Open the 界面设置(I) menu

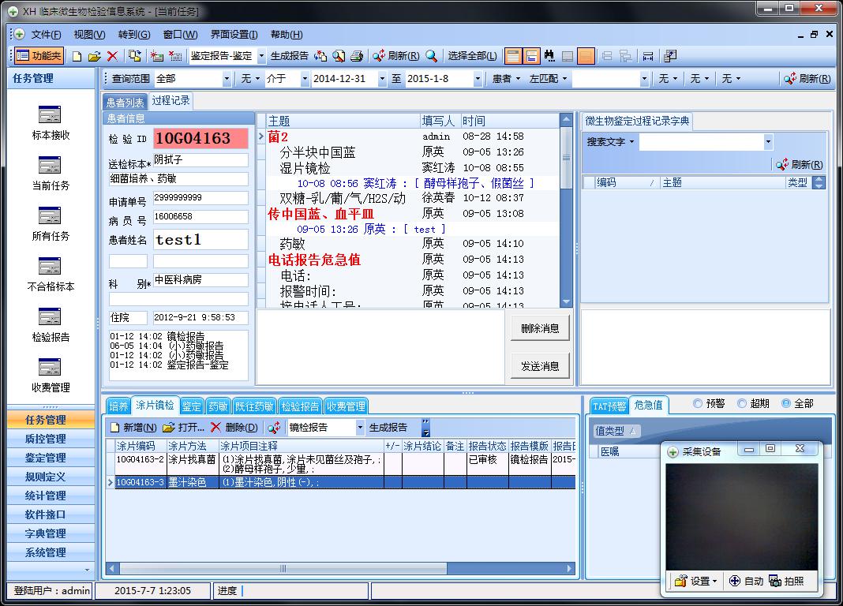[234, 35]
